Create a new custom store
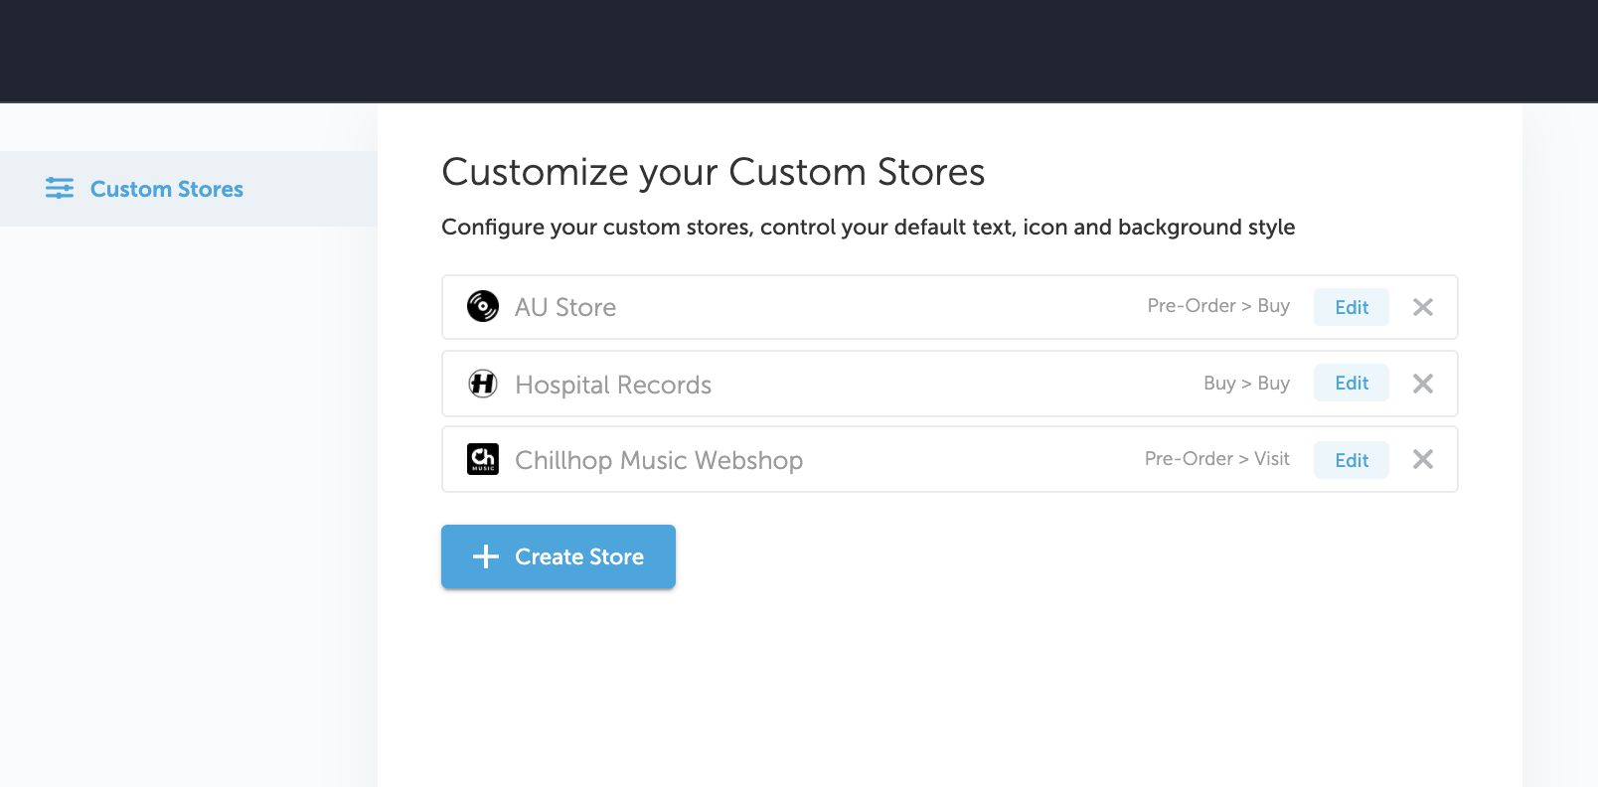Viewport: 1598px width, 787px height. click(559, 556)
